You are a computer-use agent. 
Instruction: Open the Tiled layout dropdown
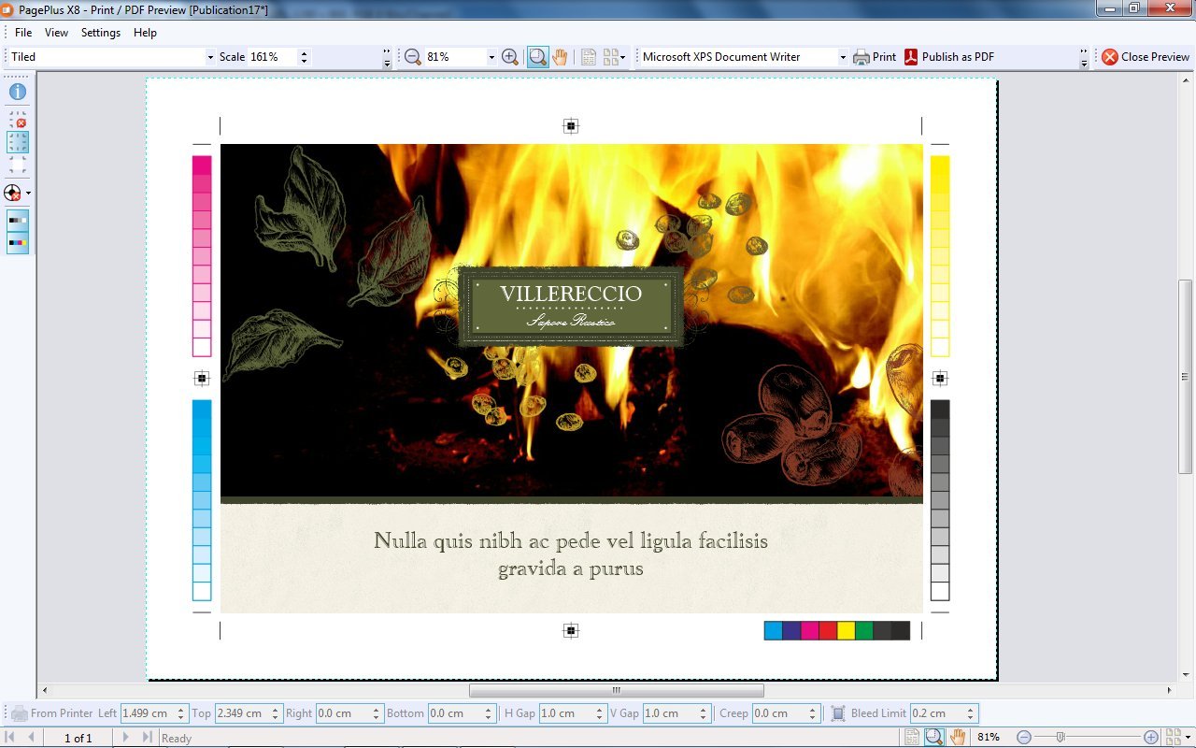pyautogui.click(x=209, y=56)
